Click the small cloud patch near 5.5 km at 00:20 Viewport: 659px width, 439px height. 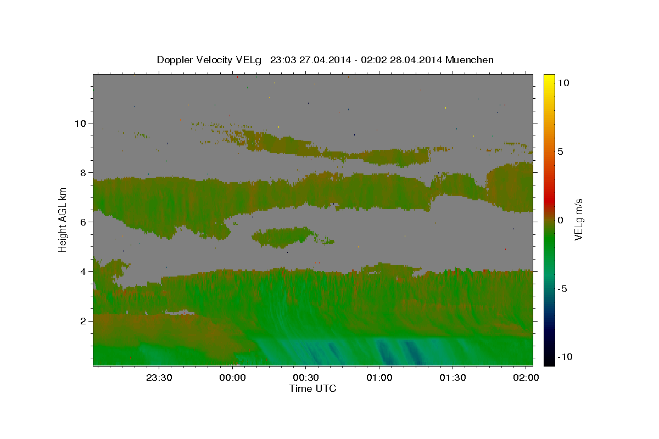coord(283,237)
